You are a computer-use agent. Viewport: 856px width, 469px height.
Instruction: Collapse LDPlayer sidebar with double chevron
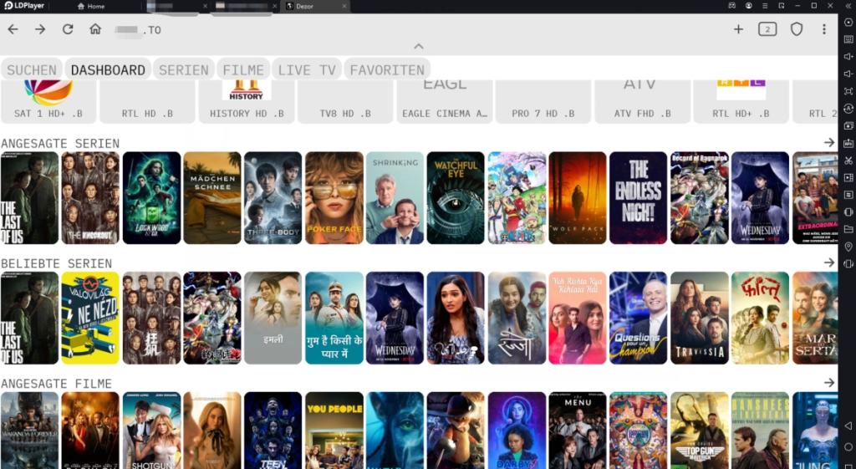[x=848, y=6]
